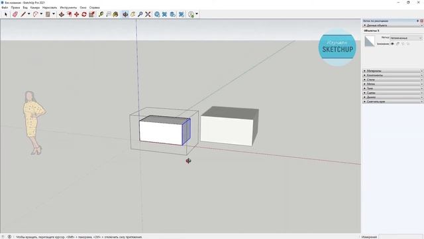The image size is (424, 239).
Task: Open the user account dropdown arrow
Action: click(197, 14)
